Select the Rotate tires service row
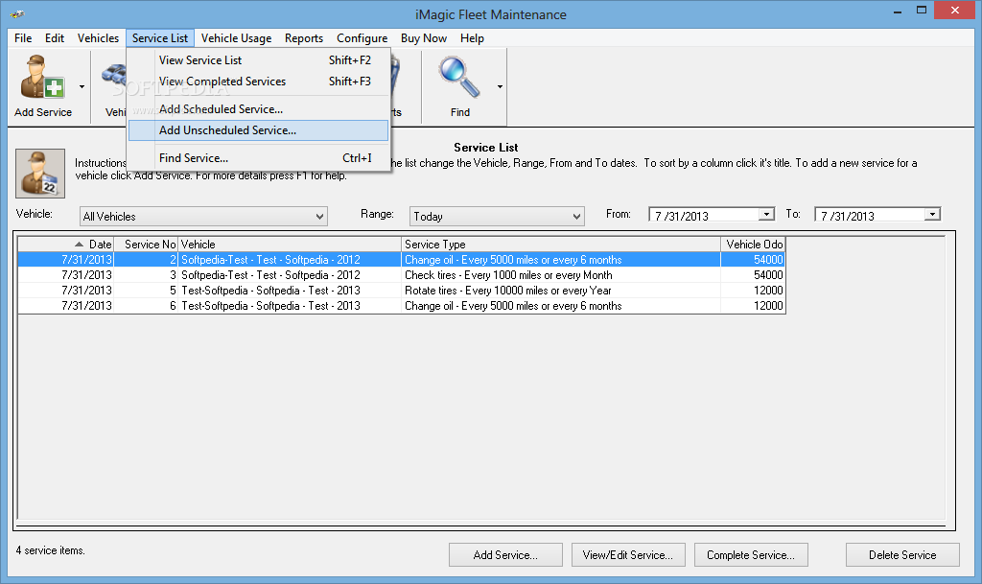This screenshot has width=982, height=584. click(401, 291)
